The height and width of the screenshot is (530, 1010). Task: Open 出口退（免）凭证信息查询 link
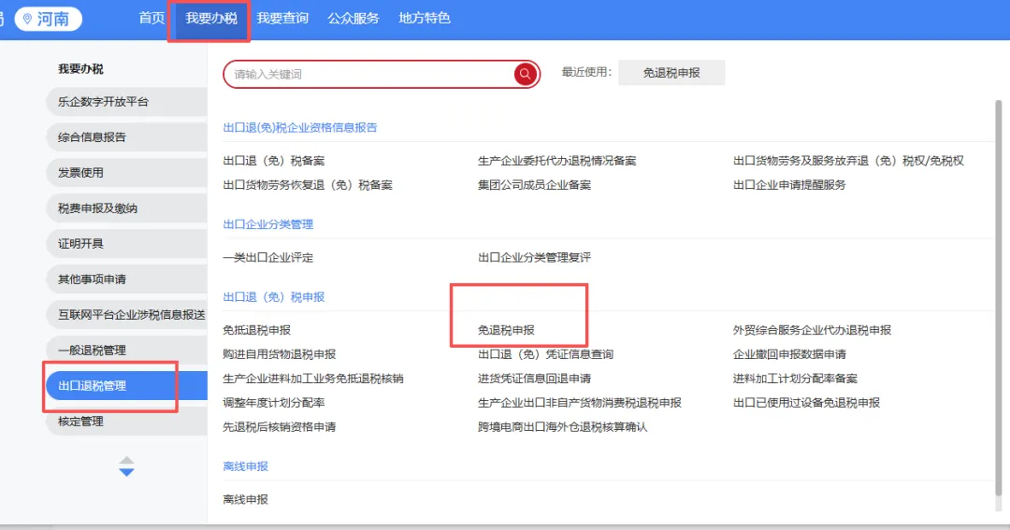545,354
